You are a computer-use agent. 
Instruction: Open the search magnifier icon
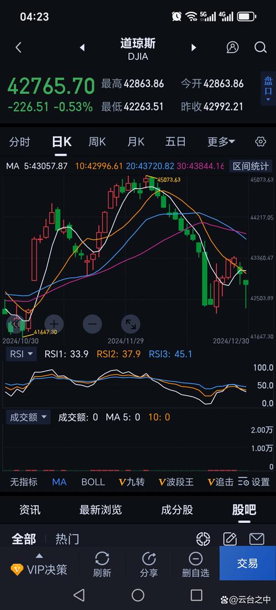click(x=261, y=47)
